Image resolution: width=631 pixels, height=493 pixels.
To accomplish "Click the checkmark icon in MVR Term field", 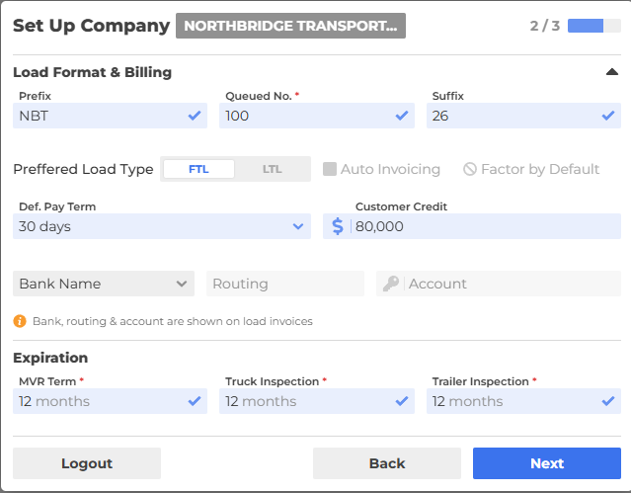I will tap(195, 401).
